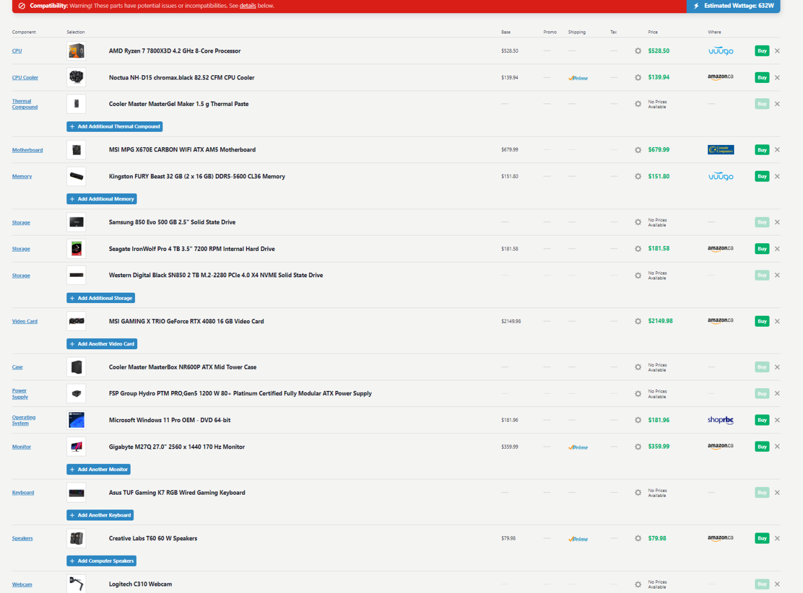Click the shoprbc logo for Windows 11
The image size is (803, 593).
tap(721, 420)
